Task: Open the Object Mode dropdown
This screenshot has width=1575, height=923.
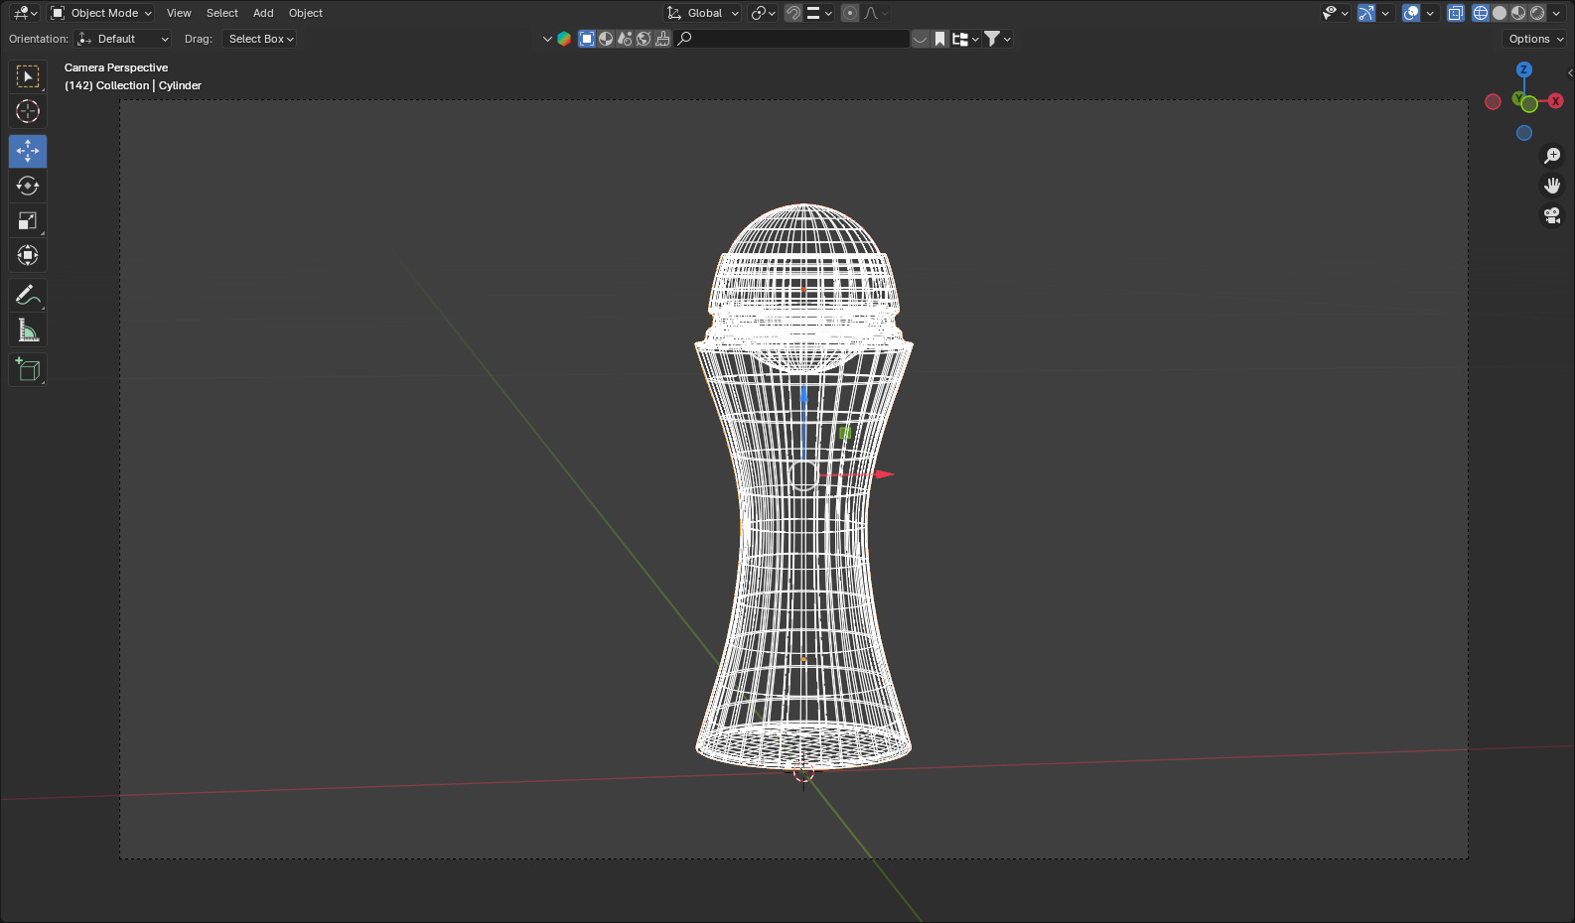Action: pyautogui.click(x=101, y=13)
